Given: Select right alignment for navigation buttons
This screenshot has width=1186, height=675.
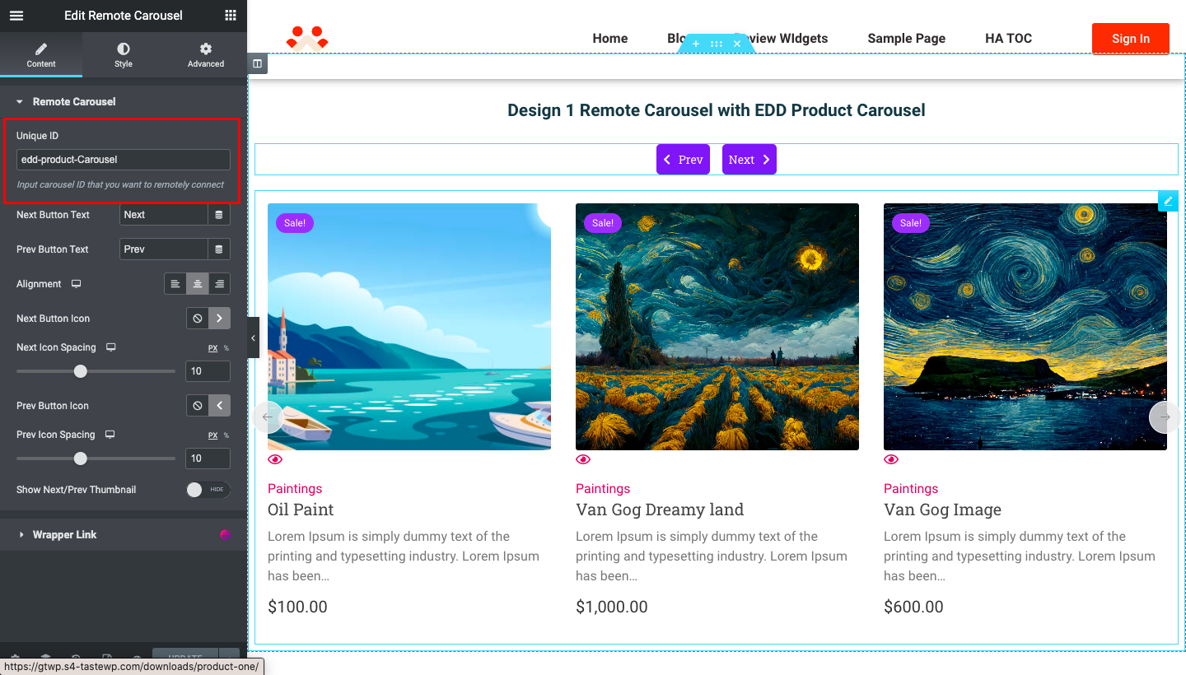Looking at the screenshot, I should [219, 283].
